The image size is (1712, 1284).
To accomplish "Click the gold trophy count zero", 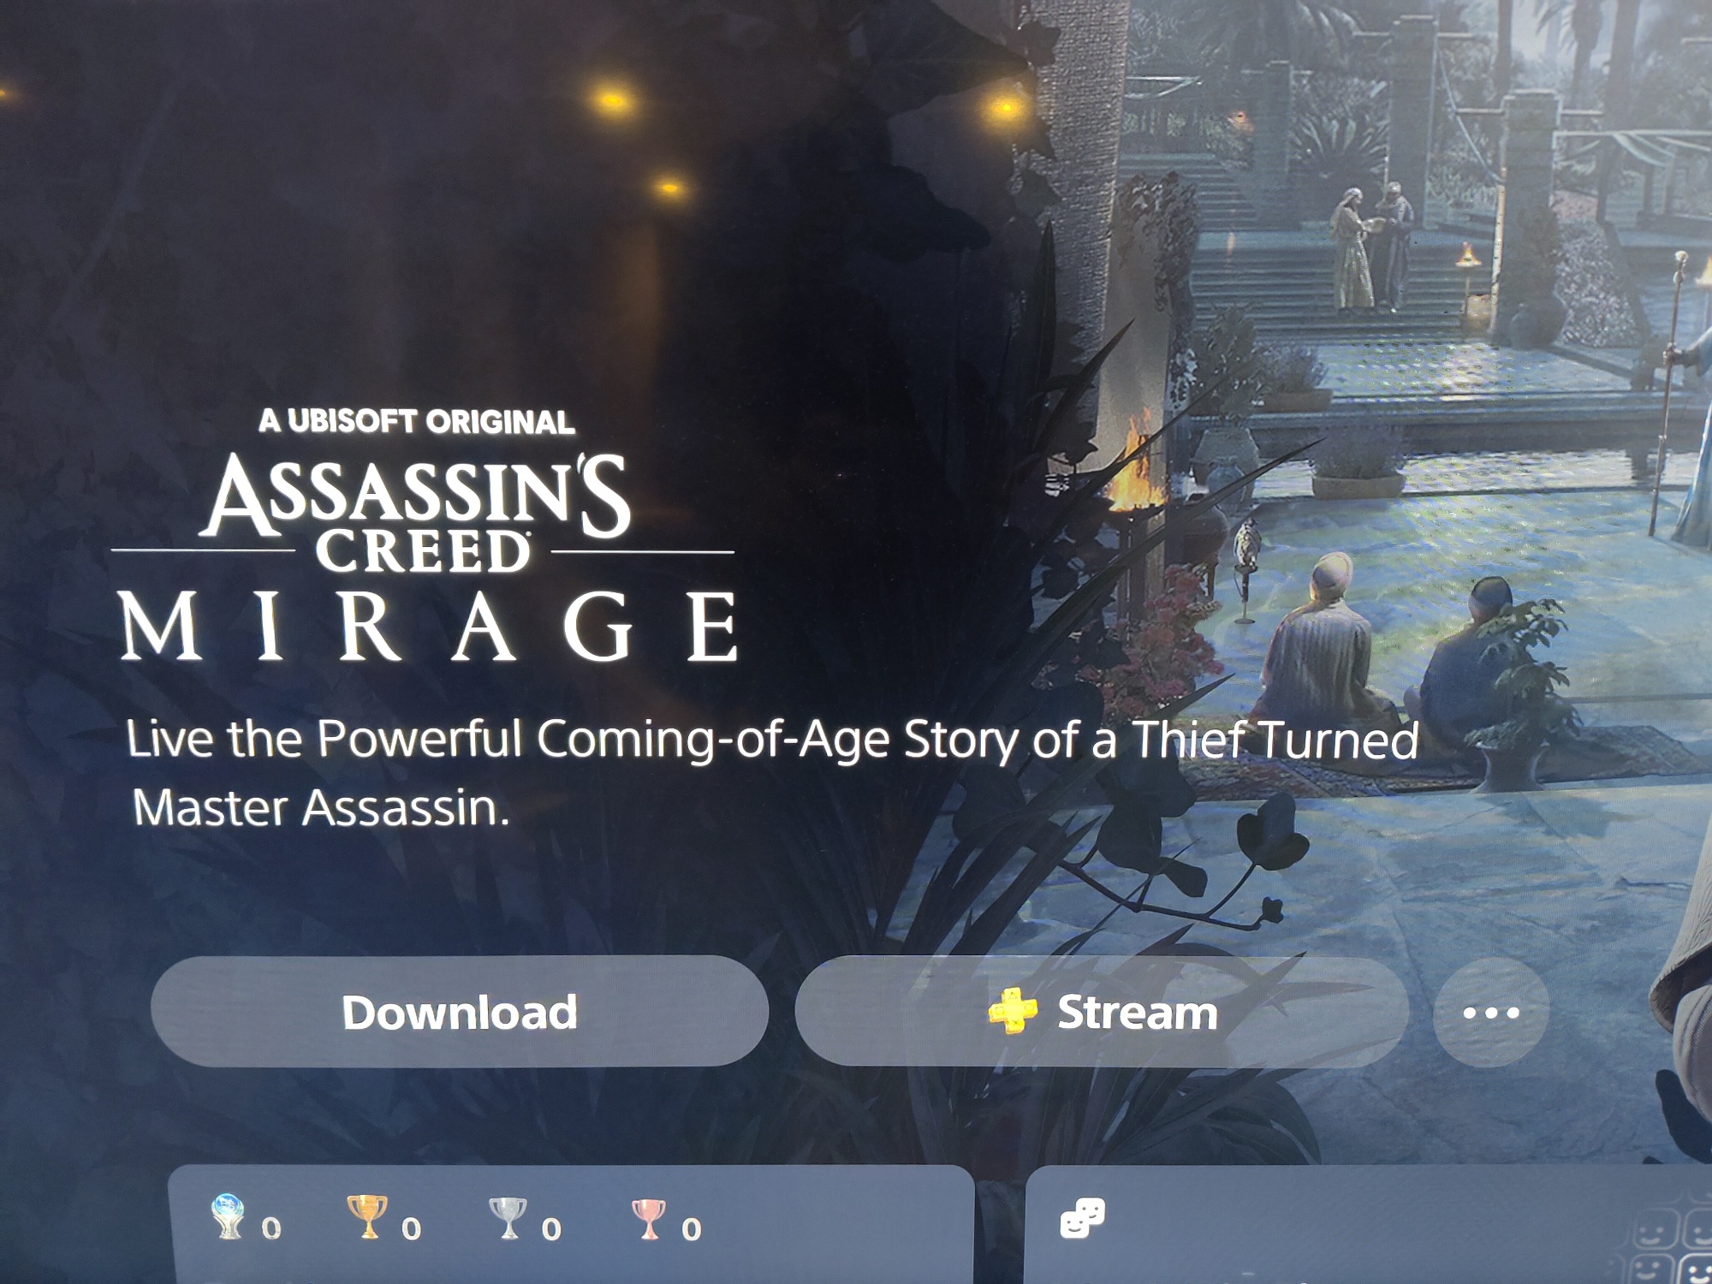I will (411, 1230).
